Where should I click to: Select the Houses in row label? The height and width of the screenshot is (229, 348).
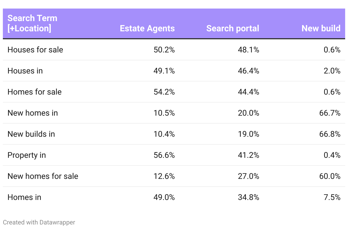pyautogui.click(x=25, y=71)
